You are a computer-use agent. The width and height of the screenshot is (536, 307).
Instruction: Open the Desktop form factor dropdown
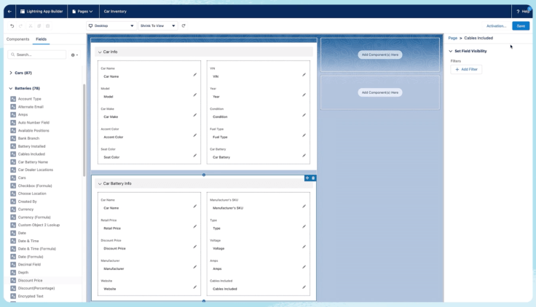[x=111, y=25]
